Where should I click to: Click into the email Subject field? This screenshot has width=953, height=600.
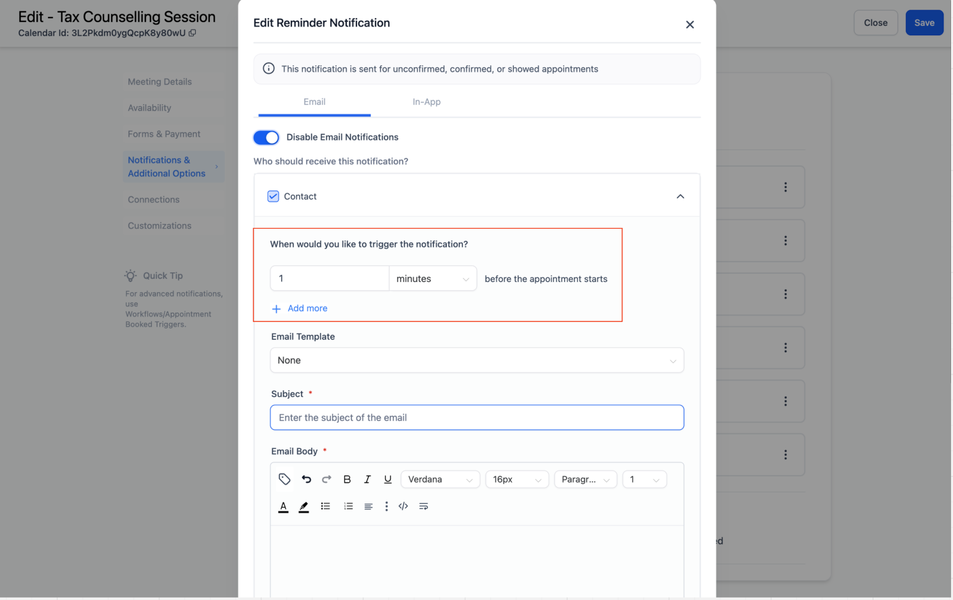coord(476,418)
